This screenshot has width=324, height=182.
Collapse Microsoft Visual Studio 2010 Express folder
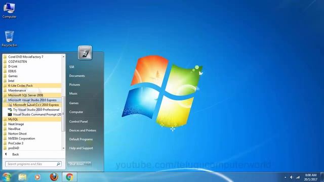pyautogui.click(x=32, y=100)
